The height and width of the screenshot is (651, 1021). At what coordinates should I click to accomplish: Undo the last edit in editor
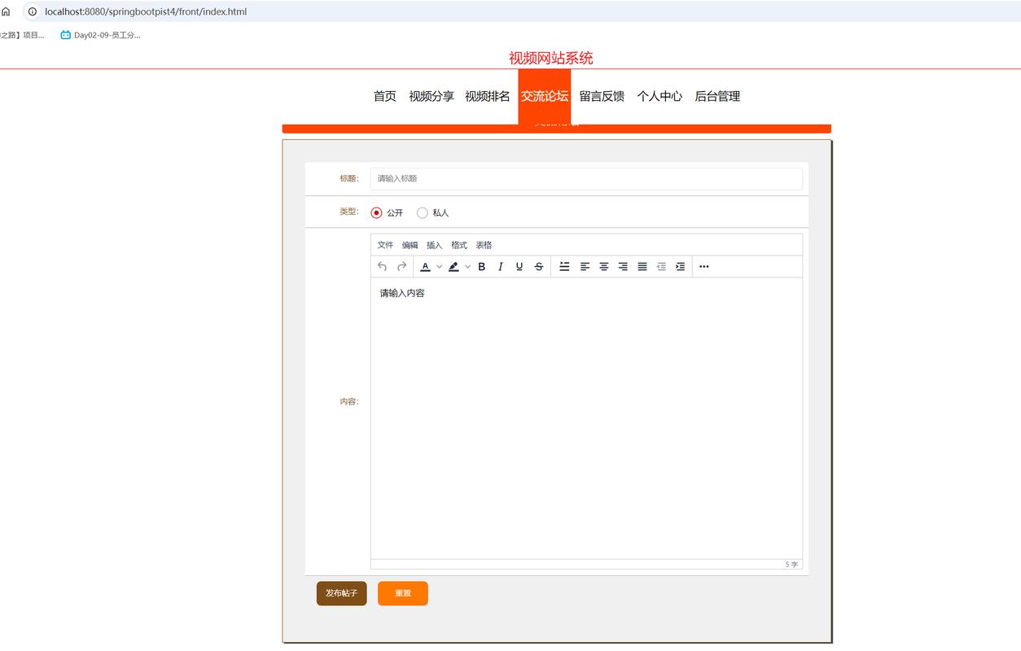(x=383, y=267)
